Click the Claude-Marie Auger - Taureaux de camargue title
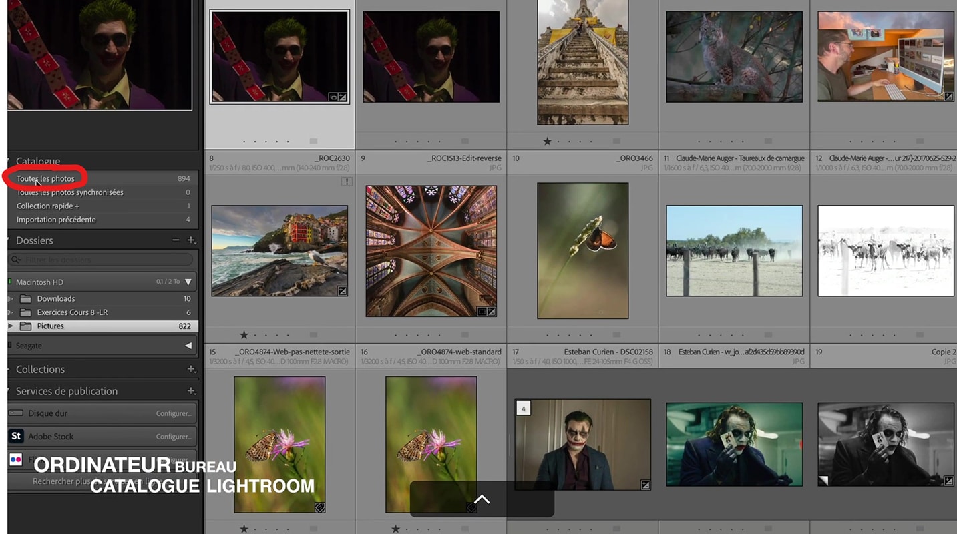Viewport: 957px width, 534px height. (741, 158)
